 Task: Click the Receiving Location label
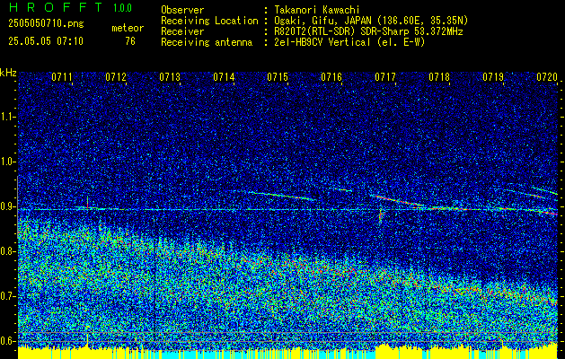point(209,21)
